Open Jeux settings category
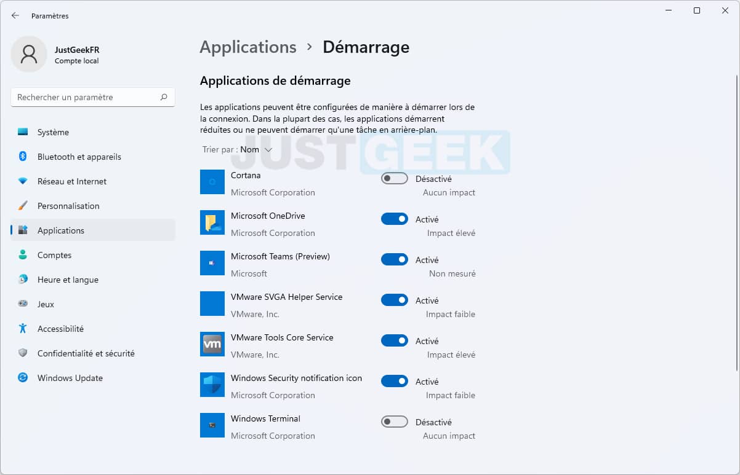740x475 pixels. [93, 304]
